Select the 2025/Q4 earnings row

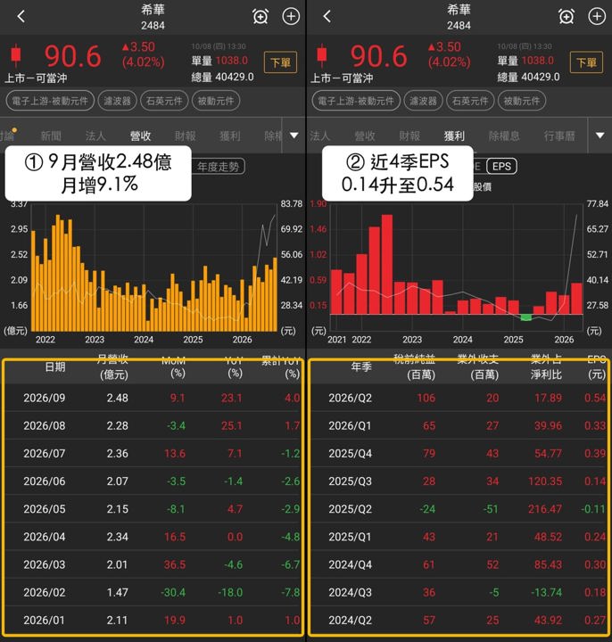[x=459, y=454]
